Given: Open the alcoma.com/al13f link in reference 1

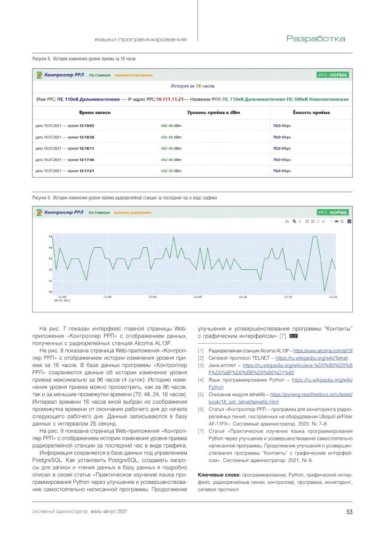Looking at the screenshot, I should 322,350.
